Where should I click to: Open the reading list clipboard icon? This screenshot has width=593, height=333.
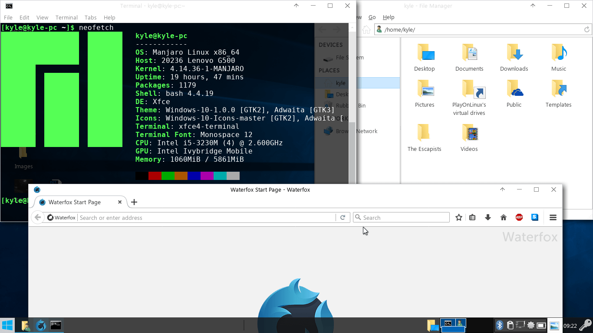tap(472, 217)
